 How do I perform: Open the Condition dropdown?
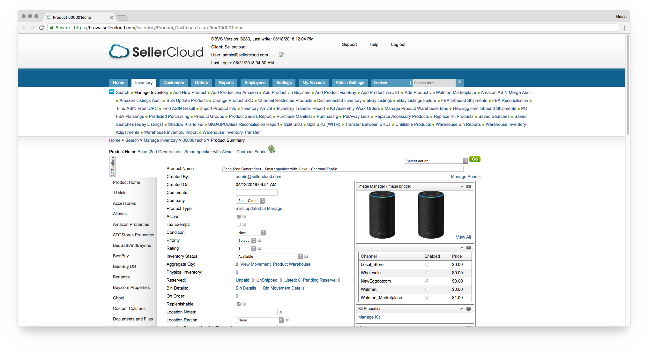click(x=251, y=233)
